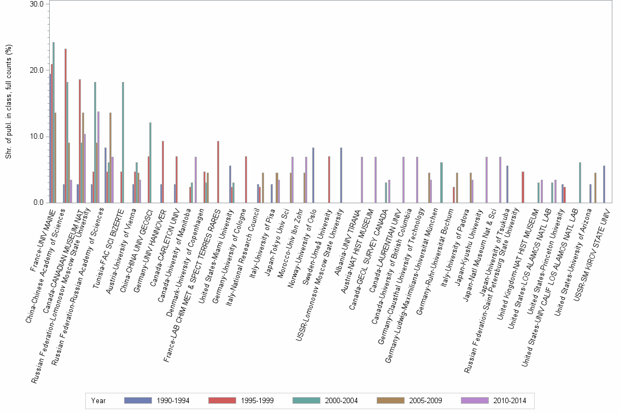Toggle the 1990-1994 series via its legend entry
The height and width of the screenshot is (413, 620).
173,400
